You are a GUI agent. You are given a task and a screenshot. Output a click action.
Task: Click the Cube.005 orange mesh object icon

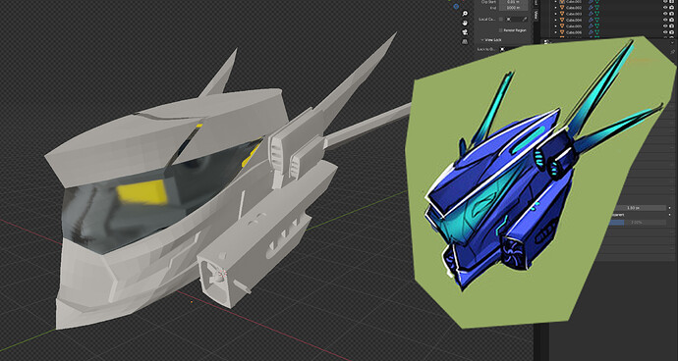pos(562,26)
